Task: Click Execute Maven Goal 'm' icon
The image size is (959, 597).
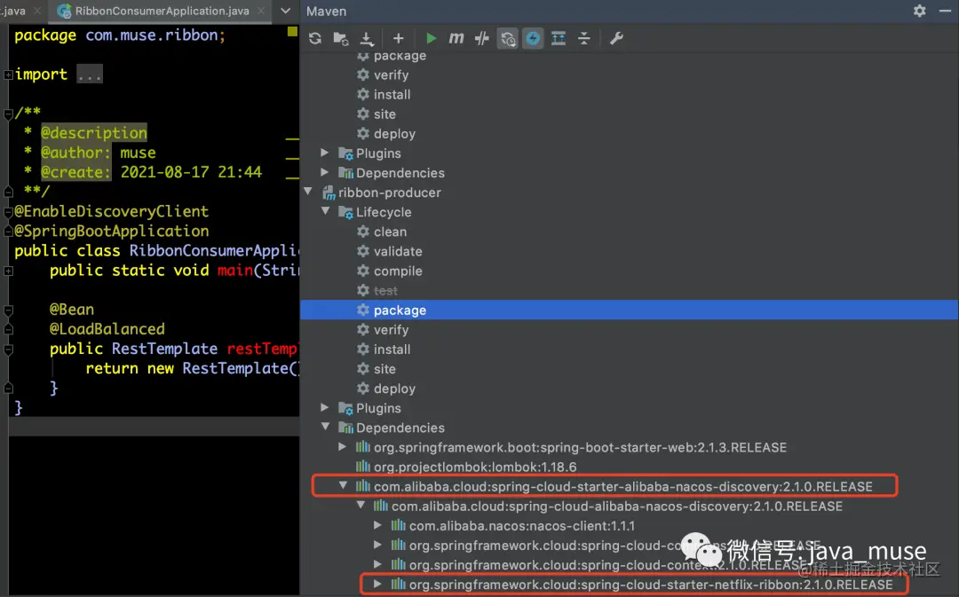Action: pyautogui.click(x=456, y=38)
